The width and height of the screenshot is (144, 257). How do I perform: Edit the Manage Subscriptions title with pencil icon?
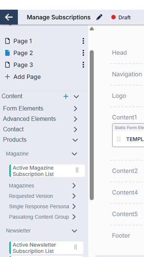click(x=99, y=17)
